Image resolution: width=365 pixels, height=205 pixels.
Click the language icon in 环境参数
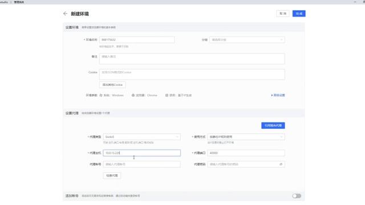167,95
